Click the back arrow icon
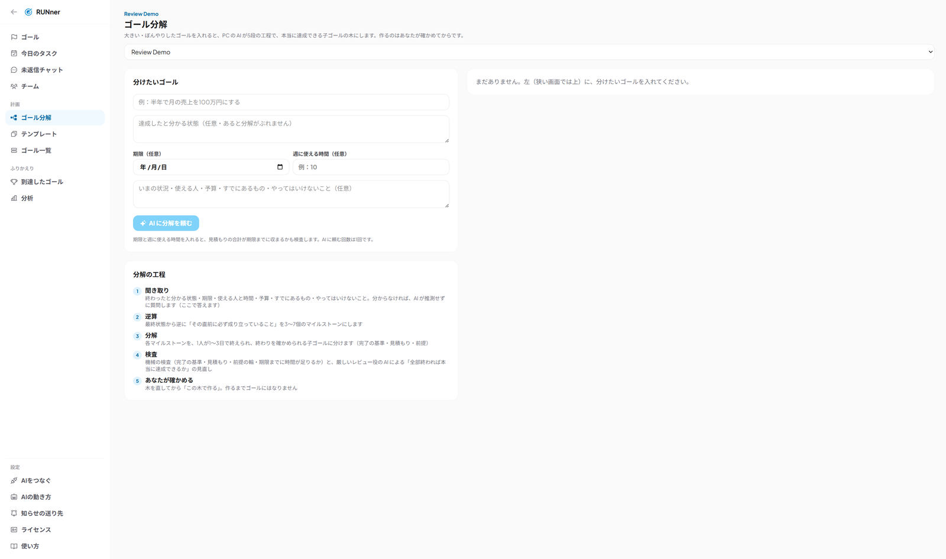This screenshot has width=946, height=559. coord(14,12)
